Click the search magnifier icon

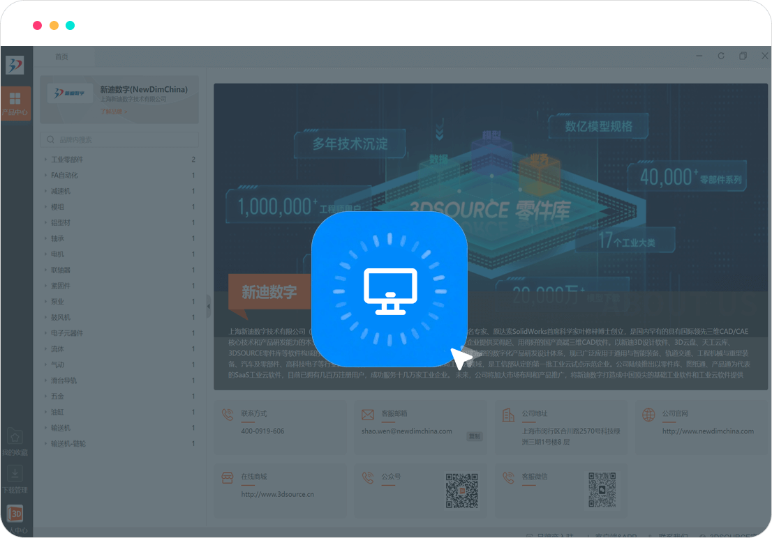[50, 139]
